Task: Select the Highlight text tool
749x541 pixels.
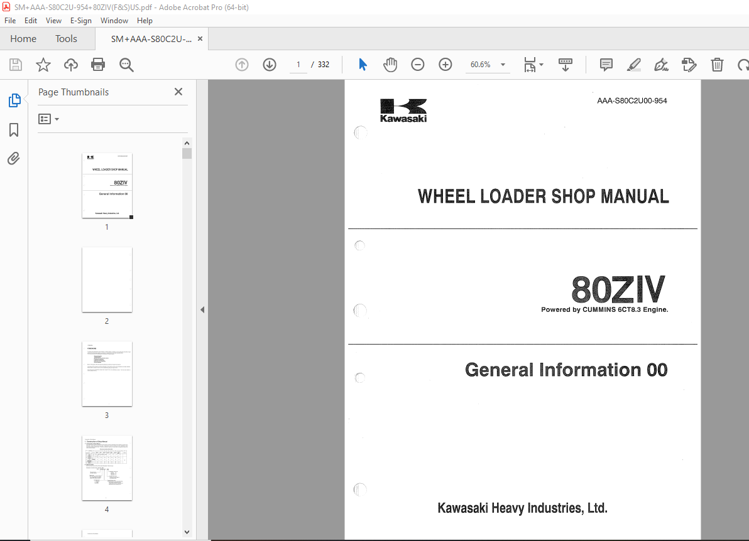Action: [x=633, y=65]
